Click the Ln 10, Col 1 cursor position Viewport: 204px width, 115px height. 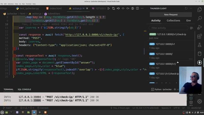point(145,108)
